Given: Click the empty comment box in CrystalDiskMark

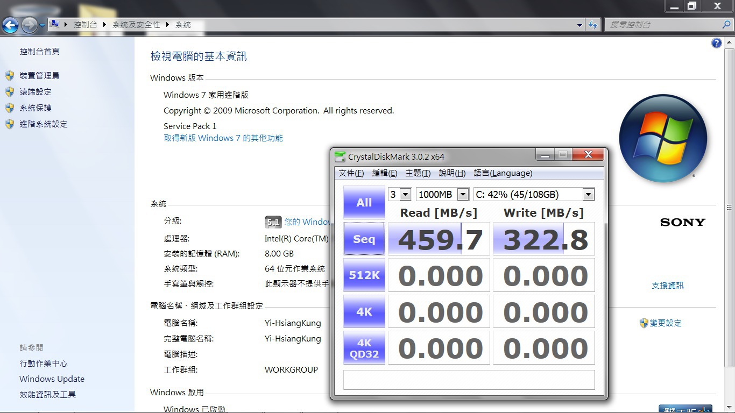Looking at the screenshot, I should point(469,380).
